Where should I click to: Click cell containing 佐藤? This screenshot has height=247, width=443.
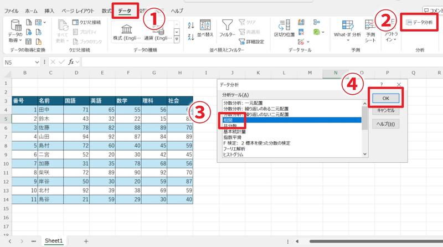click(x=50, y=128)
